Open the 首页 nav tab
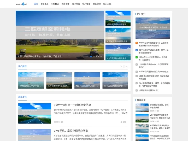Image resolution: width=188 pixels, height=141 pixels. (x=36, y=4)
